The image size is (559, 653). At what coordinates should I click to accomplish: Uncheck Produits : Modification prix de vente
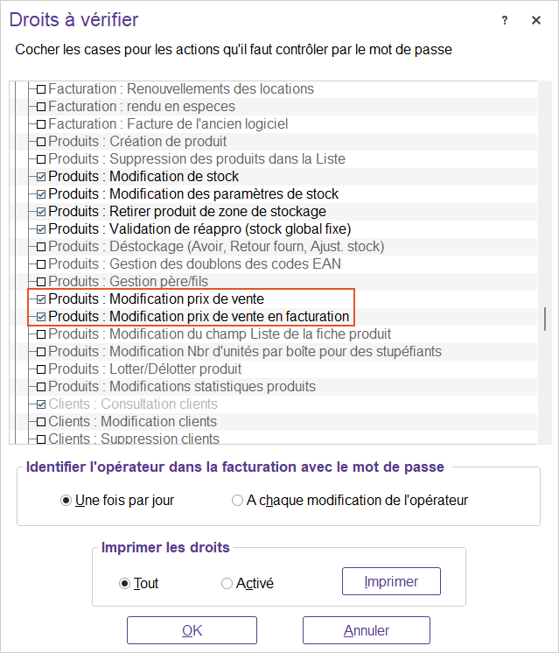click(x=40, y=299)
